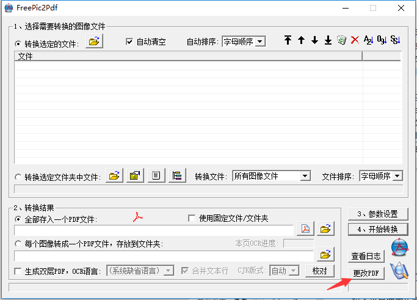Sort files alphabetically with AZ icon
The image size is (417, 300).
click(x=368, y=40)
